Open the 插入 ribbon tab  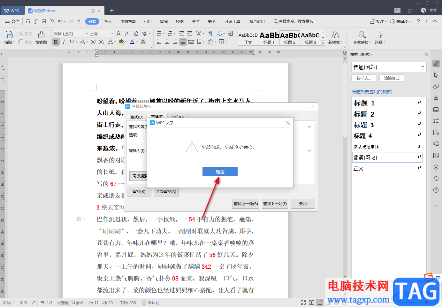pos(108,21)
